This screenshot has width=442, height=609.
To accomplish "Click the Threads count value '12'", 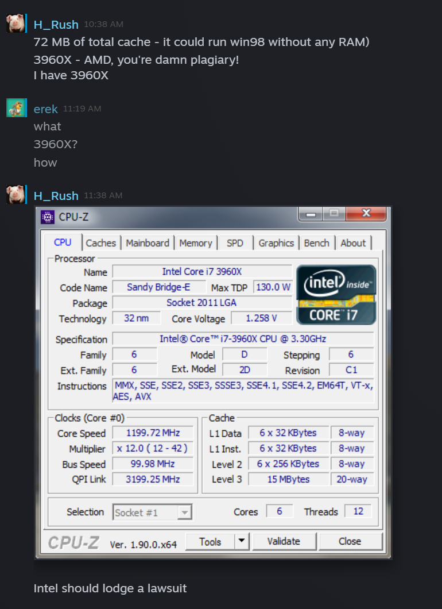I will (x=358, y=511).
